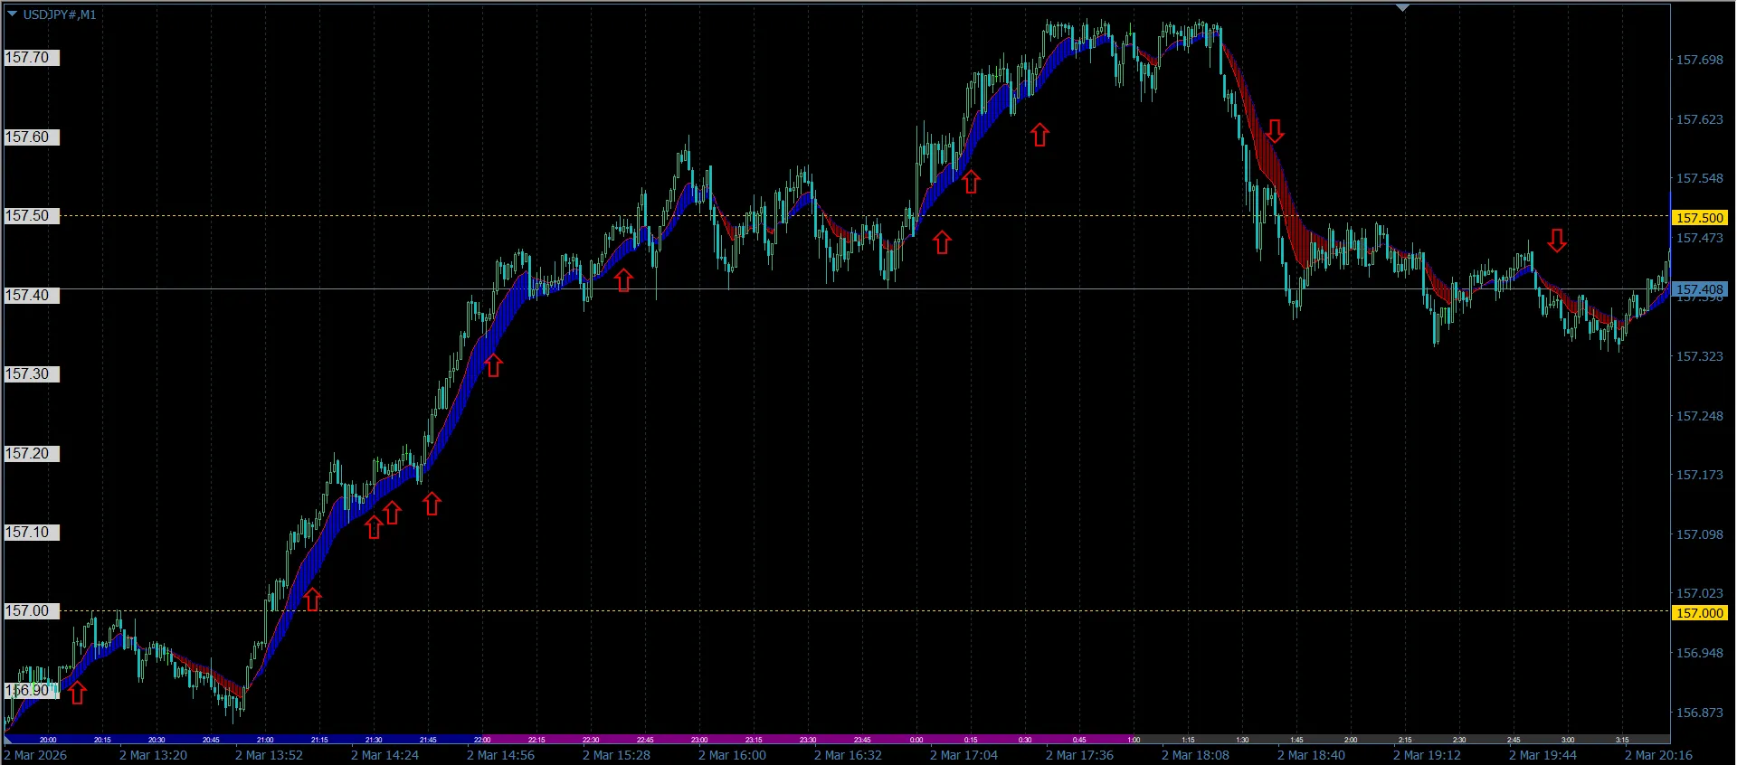Click the grey triangle in the chart's bottom-left corner
The image size is (1737, 765).
pos(9,739)
